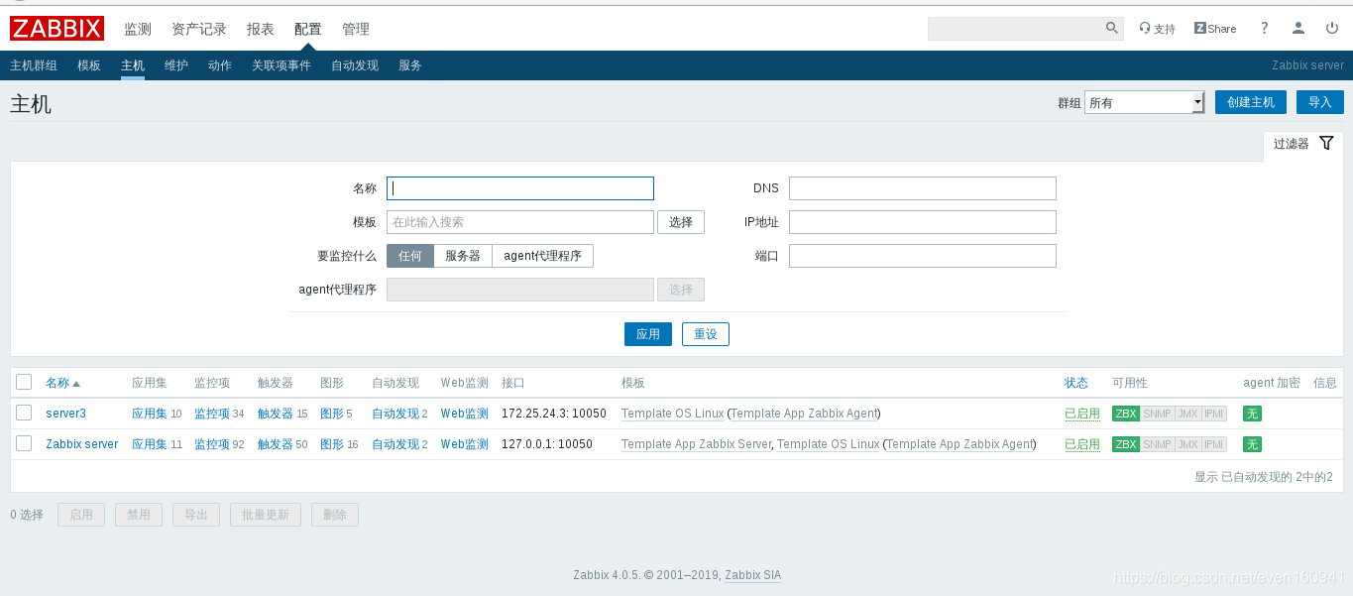The height and width of the screenshot is (596, 1353).
Task: Check the select-all hosts checkbox
Action: click(24, 382)
